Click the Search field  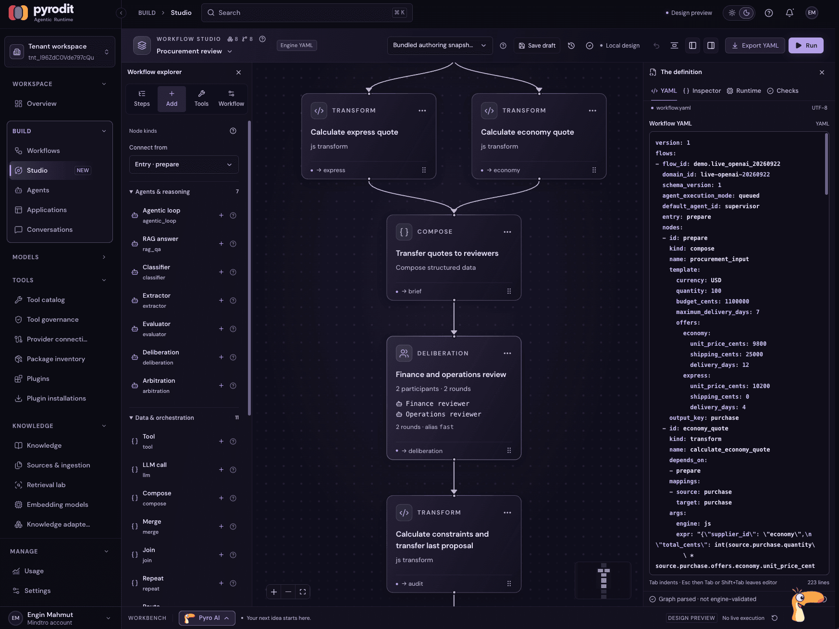[x=307, y=13]
